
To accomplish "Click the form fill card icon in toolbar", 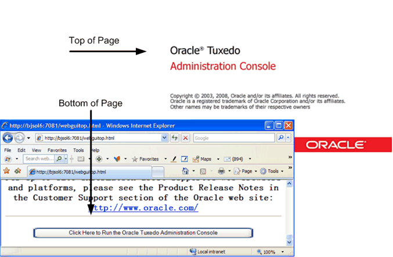I will (81, 159).
